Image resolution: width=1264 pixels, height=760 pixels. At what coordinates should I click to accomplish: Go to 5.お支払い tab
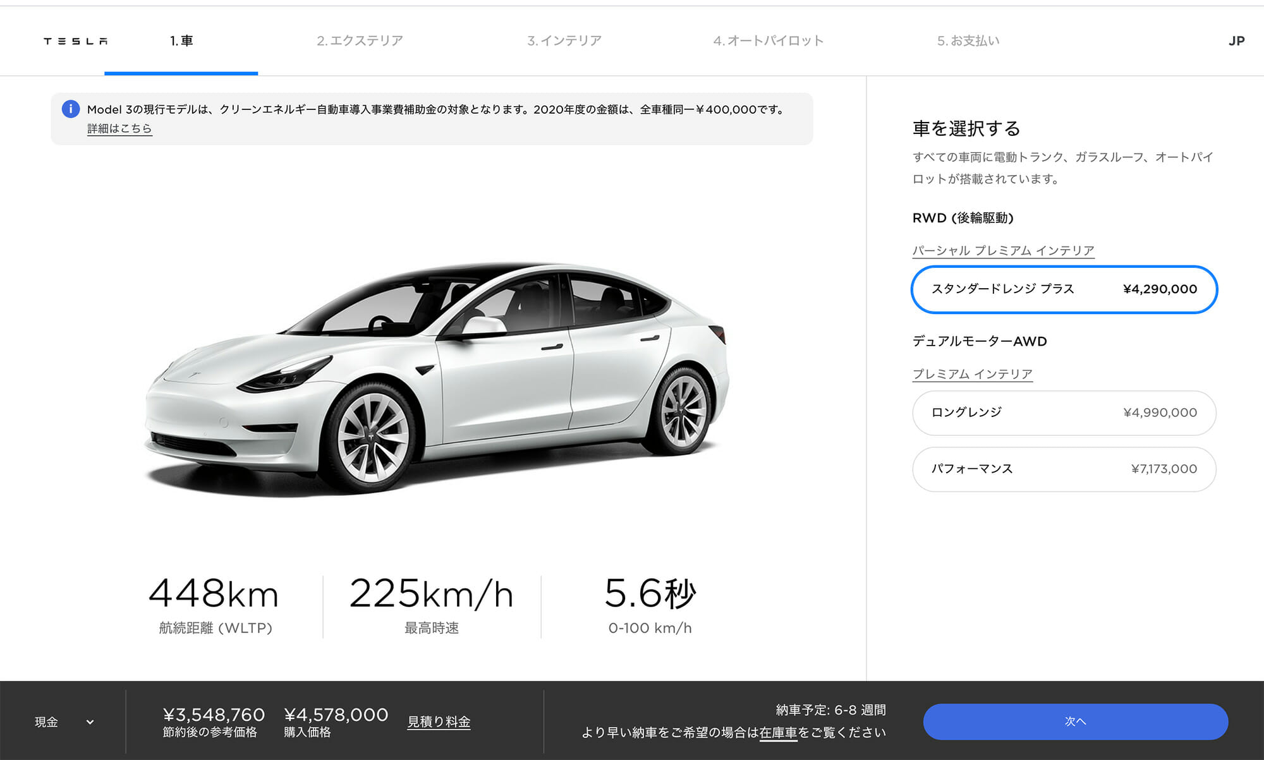968,41
